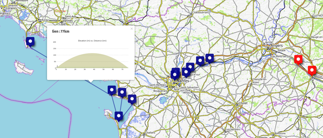
Task: Open the southernmost blue marker near Challans
Action: [119, 116]
